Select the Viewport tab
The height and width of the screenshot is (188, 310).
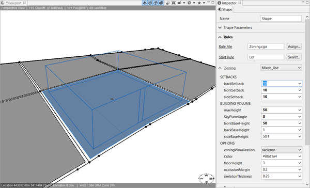(13, 3)
